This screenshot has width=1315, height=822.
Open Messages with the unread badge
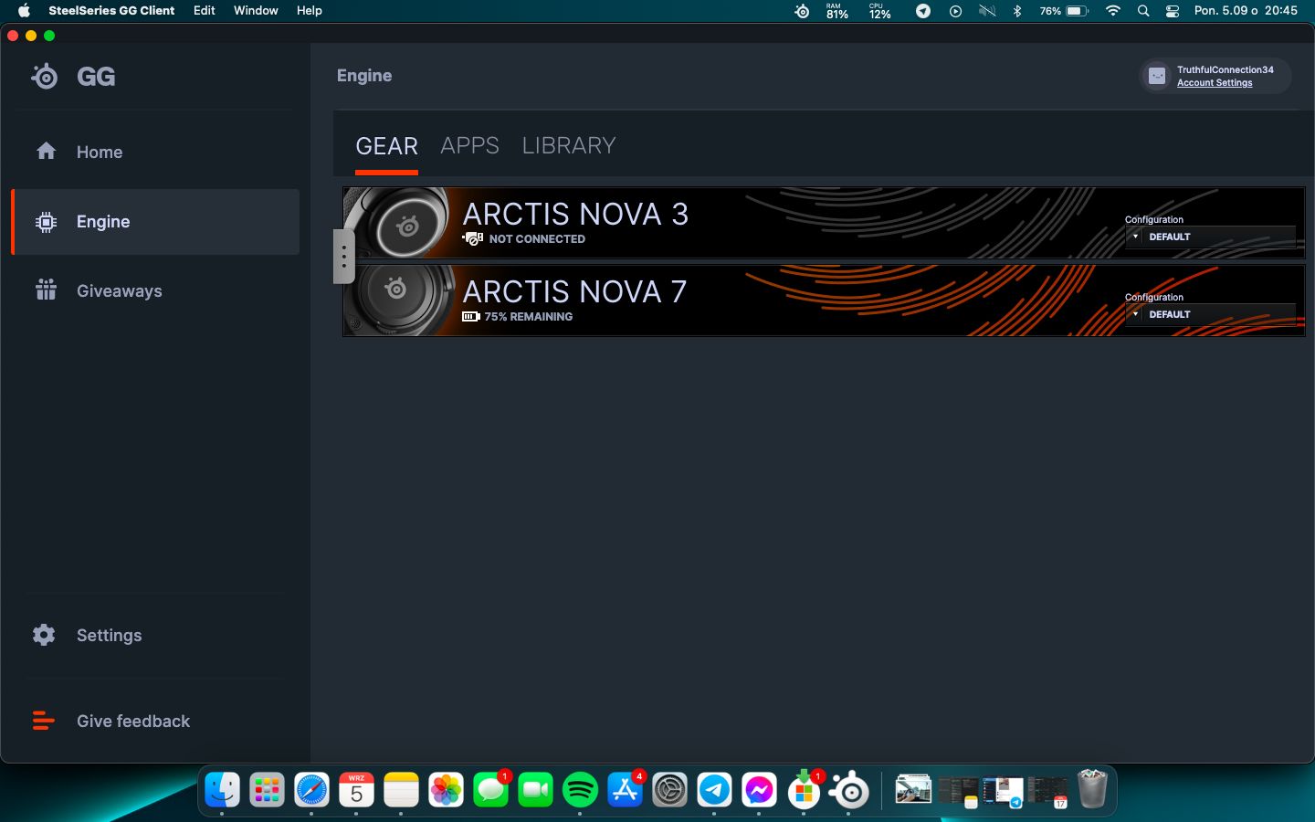pos(490,789)
